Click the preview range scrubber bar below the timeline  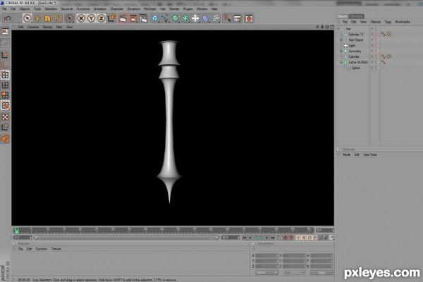pyautogui.click(x=126, y=238)
